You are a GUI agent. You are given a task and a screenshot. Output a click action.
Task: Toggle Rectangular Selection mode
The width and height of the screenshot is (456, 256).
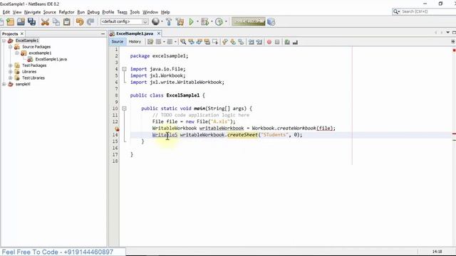[215, 42]
